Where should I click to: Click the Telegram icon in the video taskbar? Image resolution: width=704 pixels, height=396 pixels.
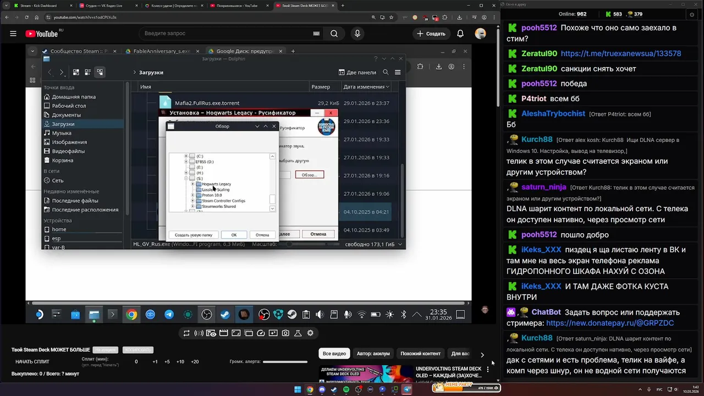169,315
